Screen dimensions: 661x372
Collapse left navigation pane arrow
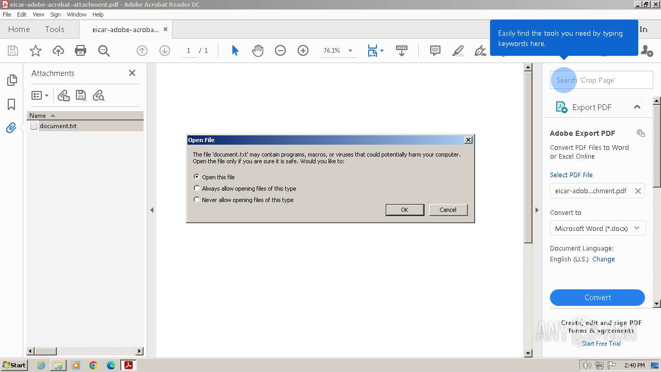[x=152, y=210]
